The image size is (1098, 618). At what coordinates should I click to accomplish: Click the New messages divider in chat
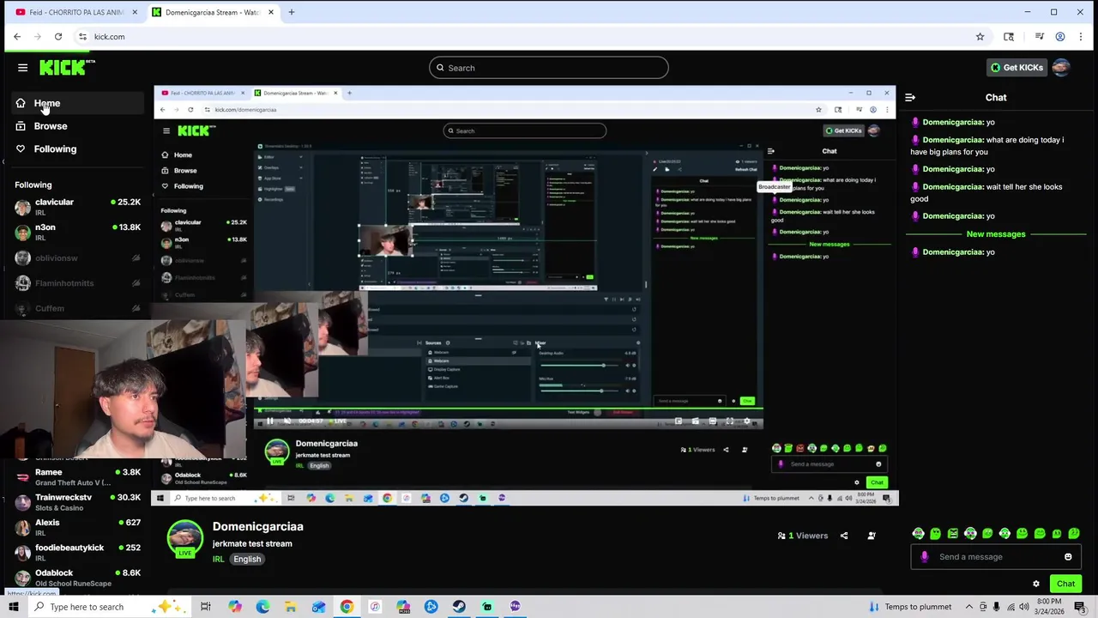(996, 234)
